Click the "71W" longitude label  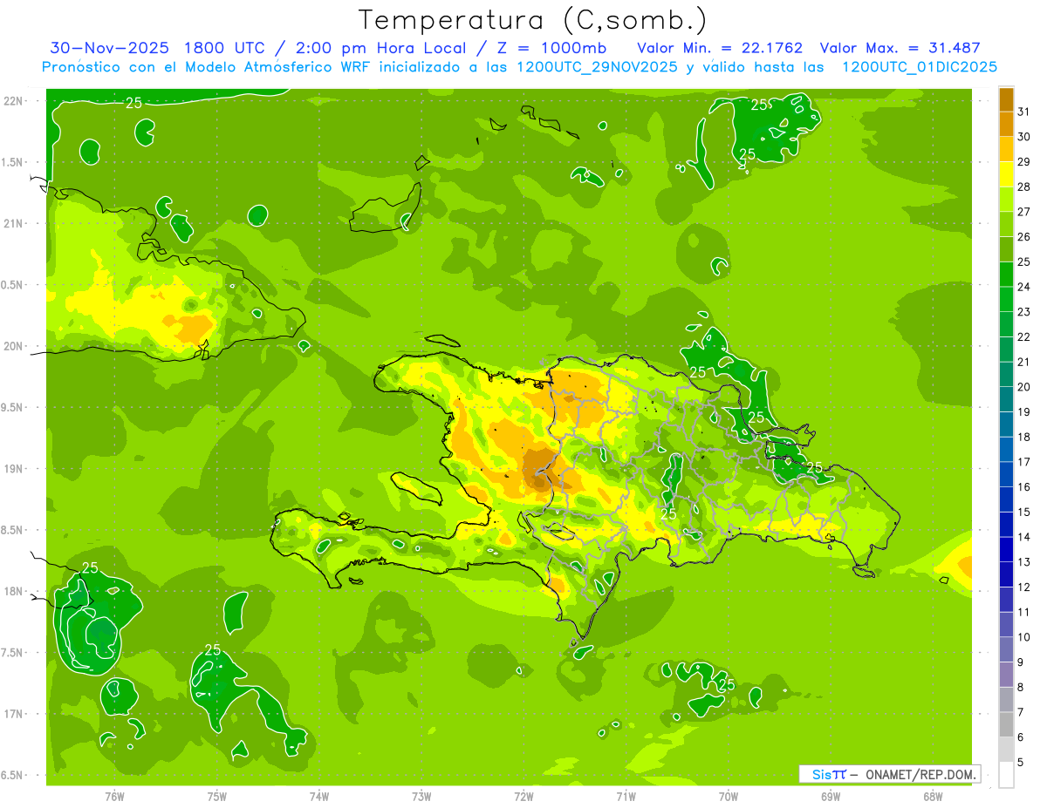[626, 797]
